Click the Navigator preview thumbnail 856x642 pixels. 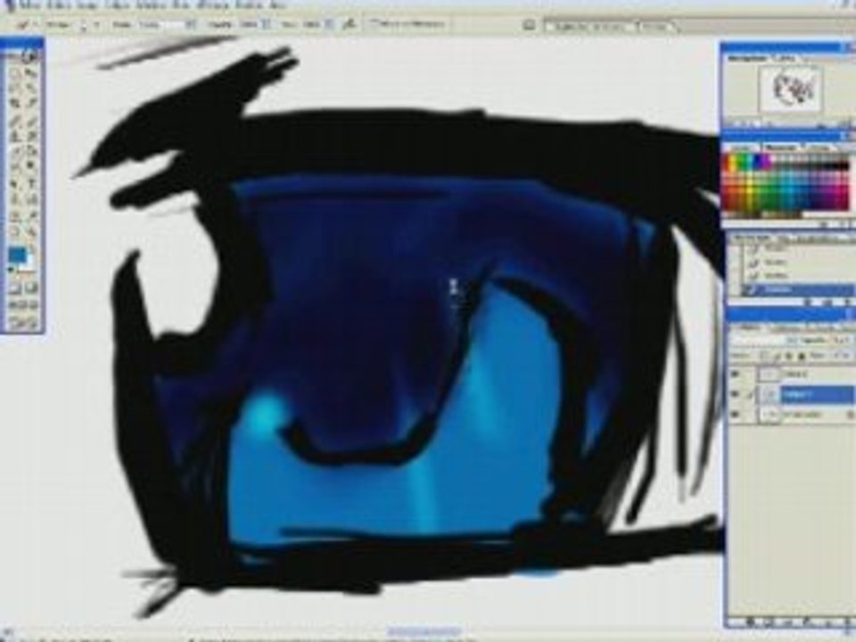coord(789,88)
